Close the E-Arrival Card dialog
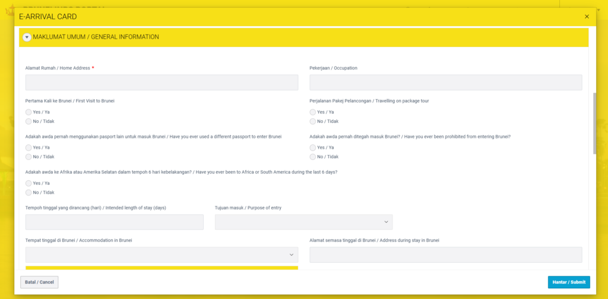 (587, 17)
